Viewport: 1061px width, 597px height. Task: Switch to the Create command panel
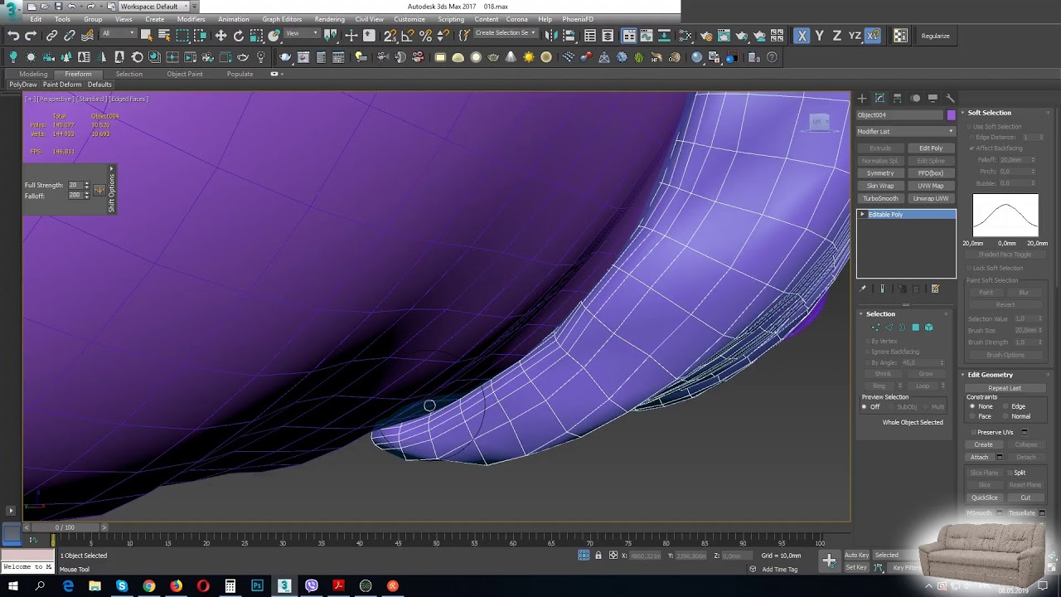pyautogui.click(x=862, y=99)
